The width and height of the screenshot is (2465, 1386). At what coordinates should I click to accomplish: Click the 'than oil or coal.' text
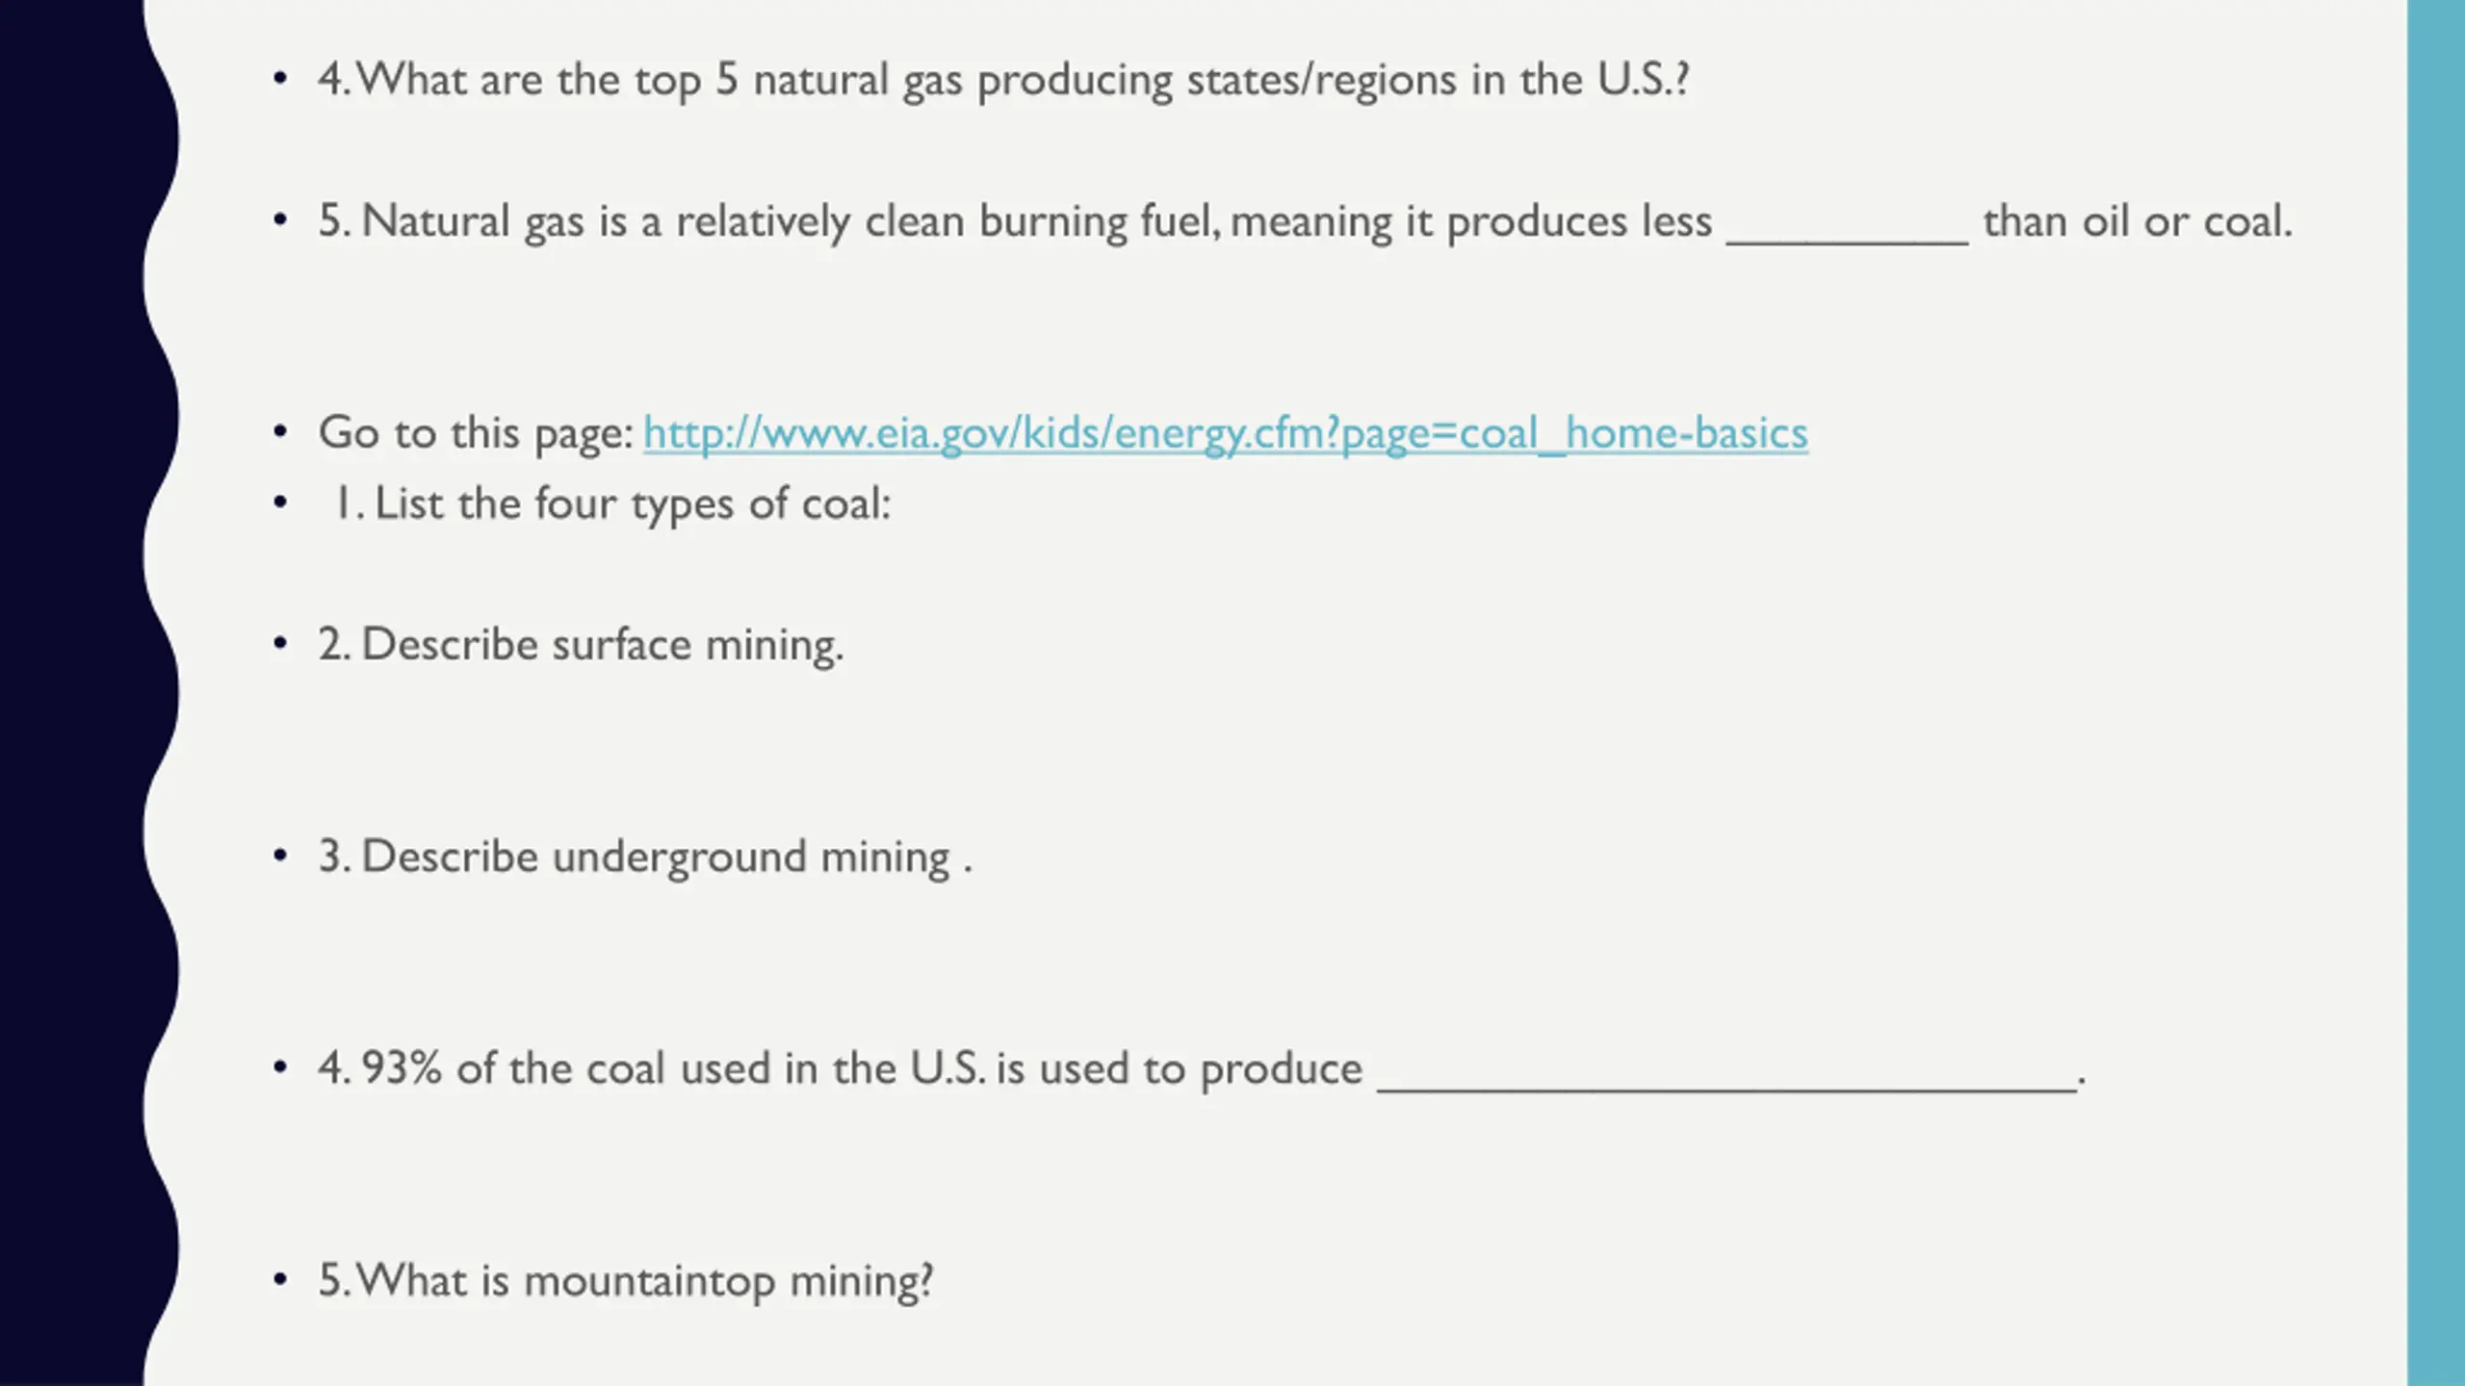[x=2138, y=221]
